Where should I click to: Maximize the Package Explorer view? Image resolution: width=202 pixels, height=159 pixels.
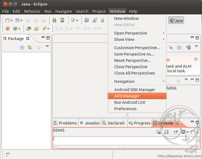pyautogui.click(x=48, y=38)
